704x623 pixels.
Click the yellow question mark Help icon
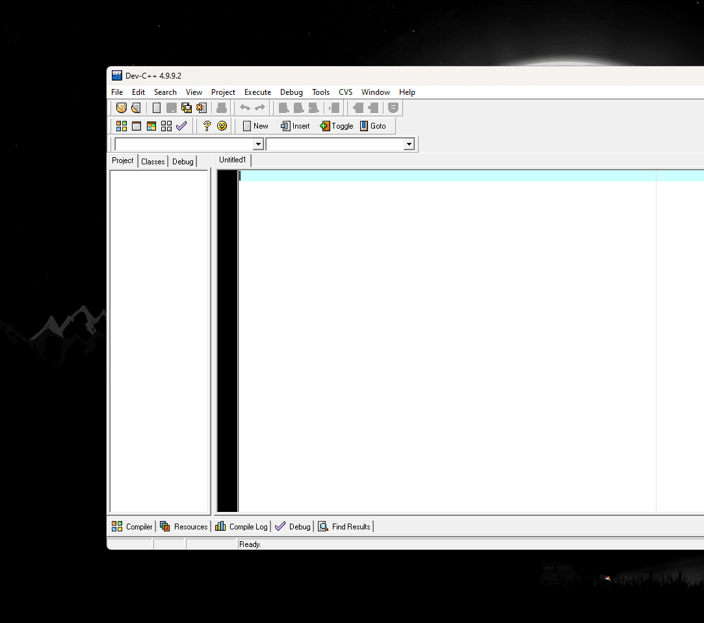(x=207, y=126)
